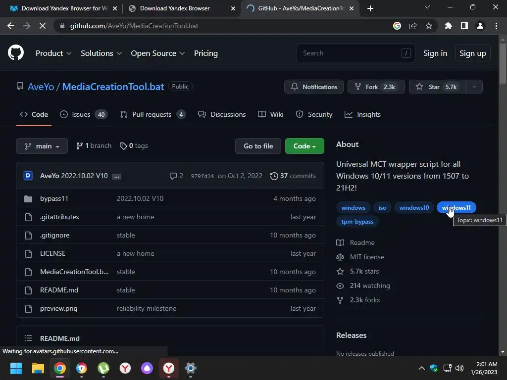
Task: Fork the repository with the Fork button
Action: [x=376, y=87]
